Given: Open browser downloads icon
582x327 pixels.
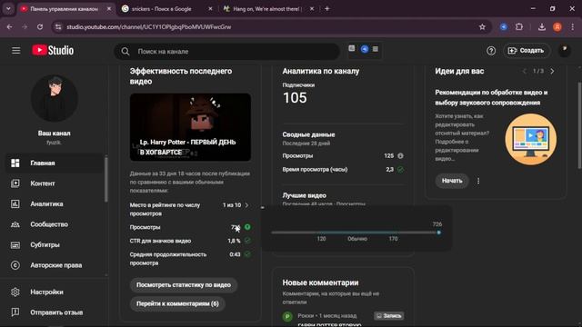Looking at the screenshot, I should click(x=542, y=27).
